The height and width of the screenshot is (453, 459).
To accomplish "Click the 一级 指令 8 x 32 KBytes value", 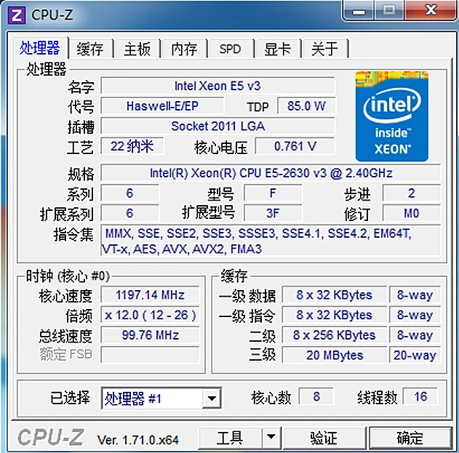I will [x=335, y=315].
